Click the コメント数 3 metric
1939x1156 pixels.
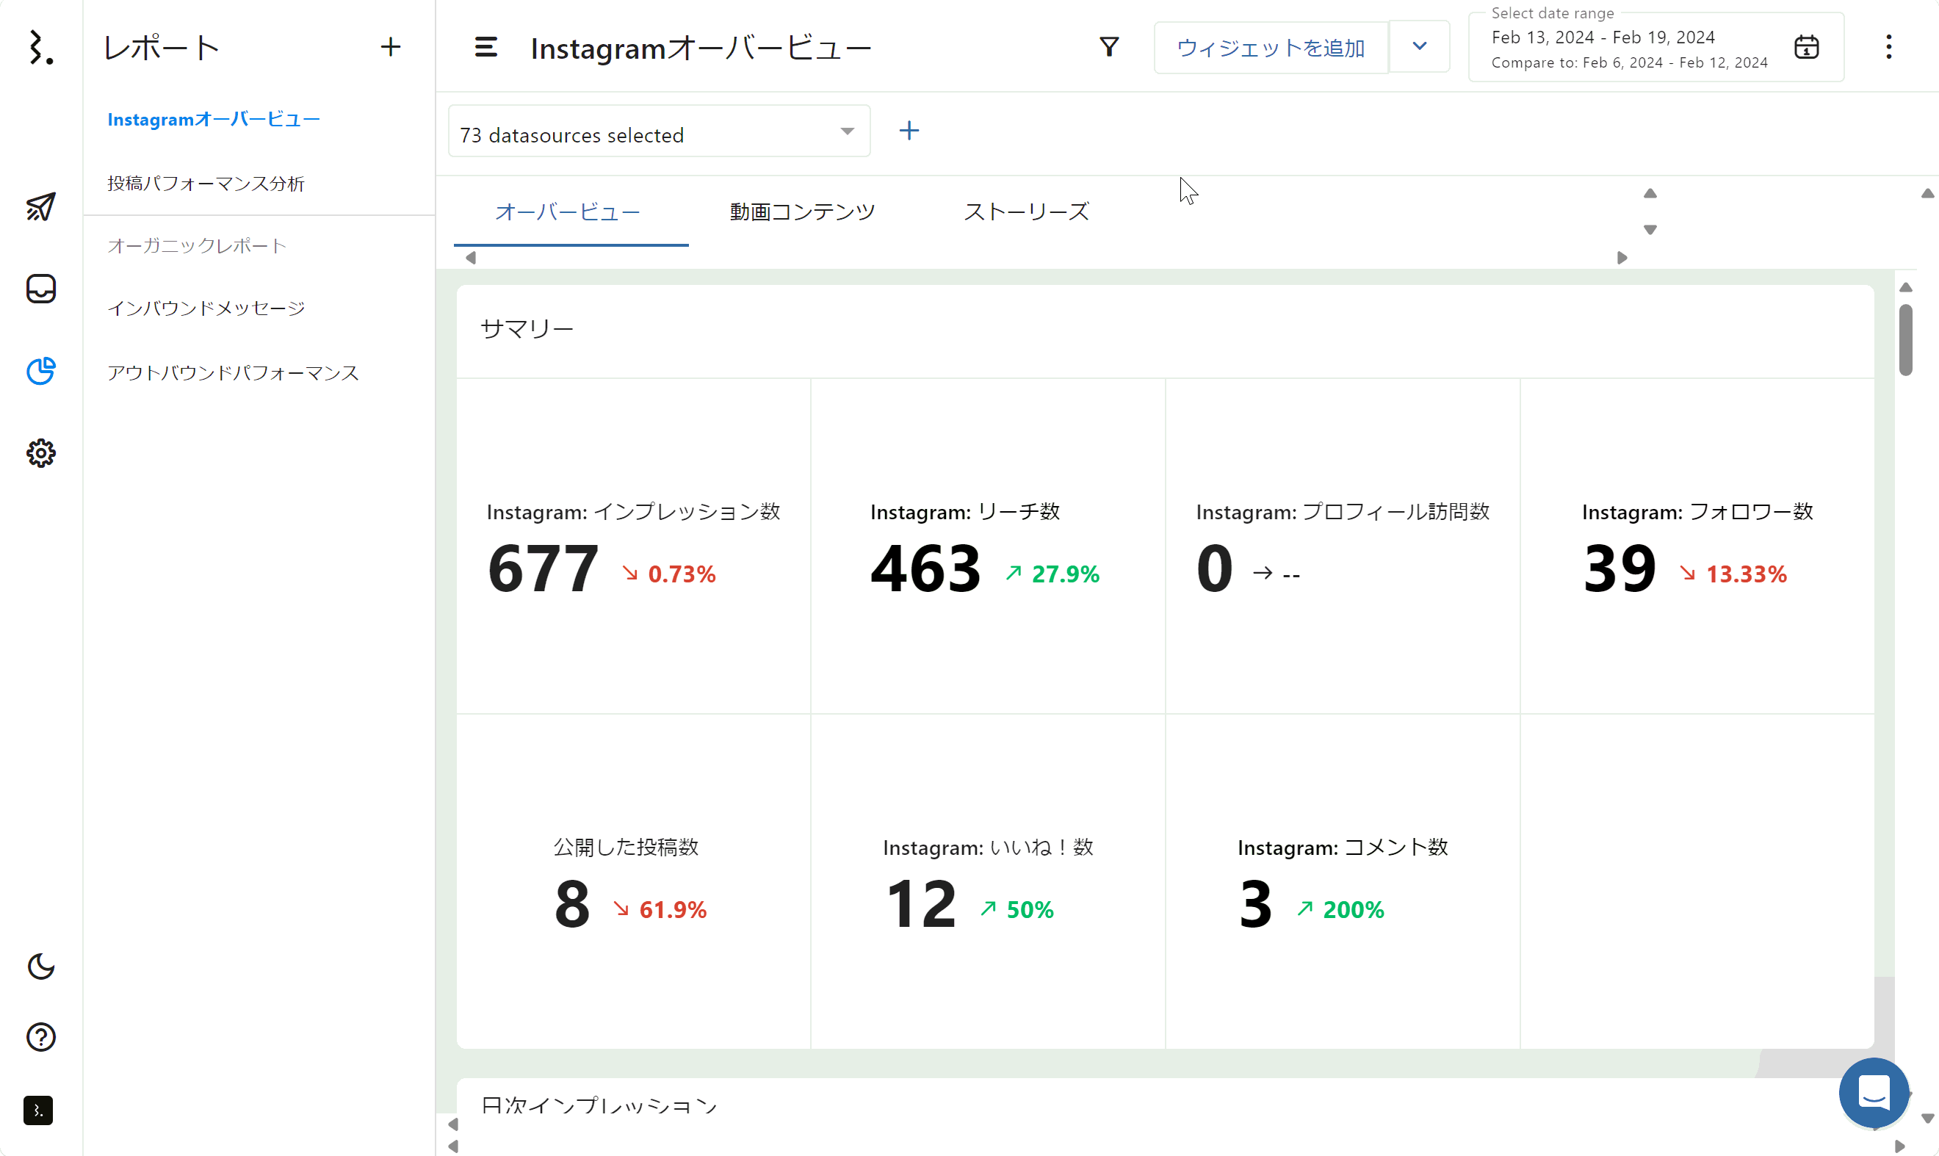point(1343,881)
